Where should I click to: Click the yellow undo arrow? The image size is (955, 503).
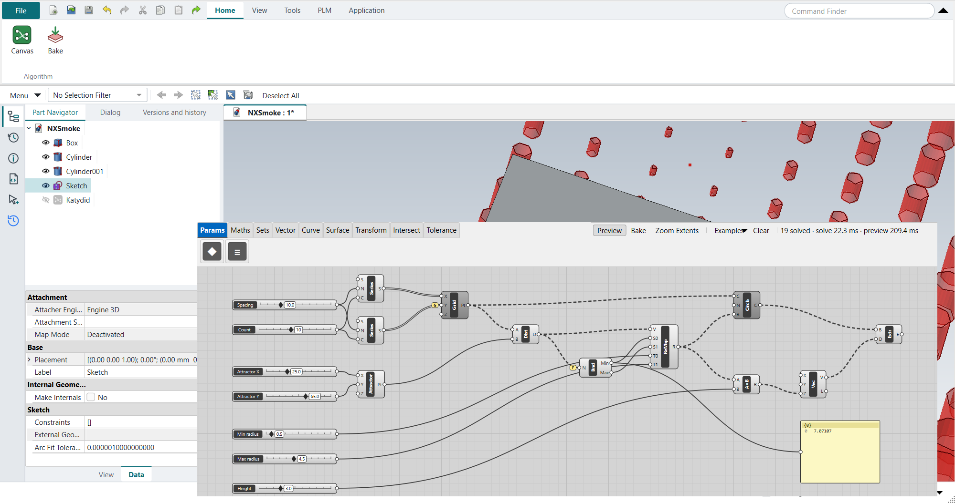point(107,10)
